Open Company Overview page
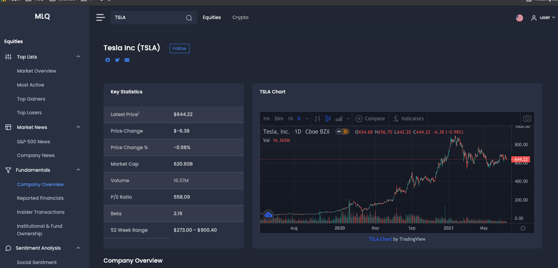 [x=40, y=184]
